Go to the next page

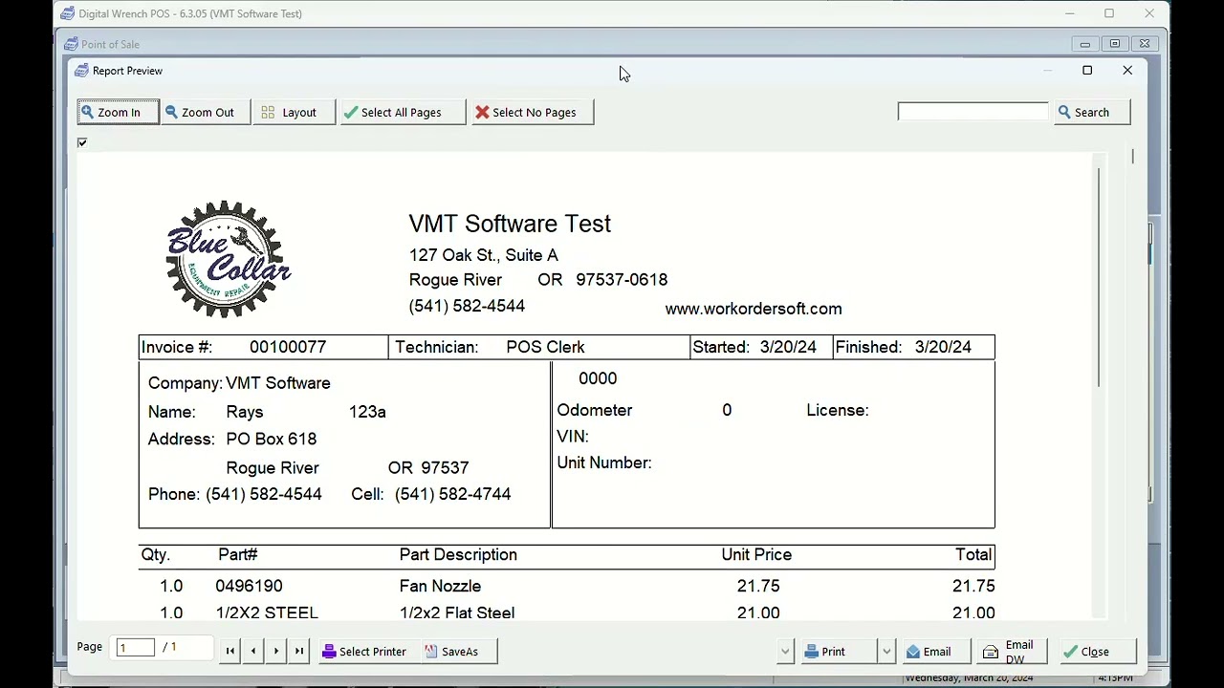[x=276, y=652]
